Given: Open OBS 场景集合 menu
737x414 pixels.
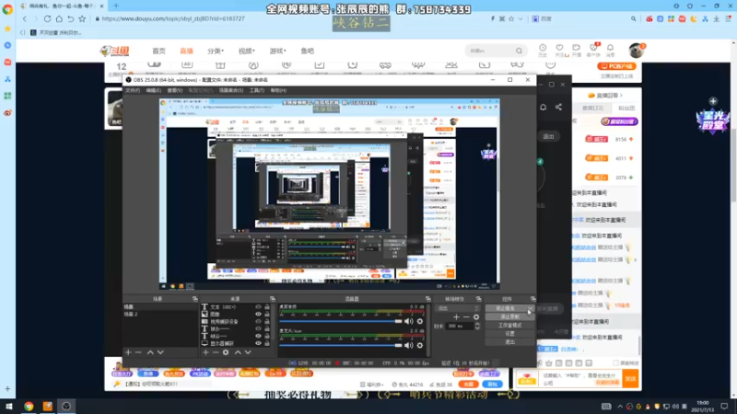Looking at the screenshot, I should (231, 90).
